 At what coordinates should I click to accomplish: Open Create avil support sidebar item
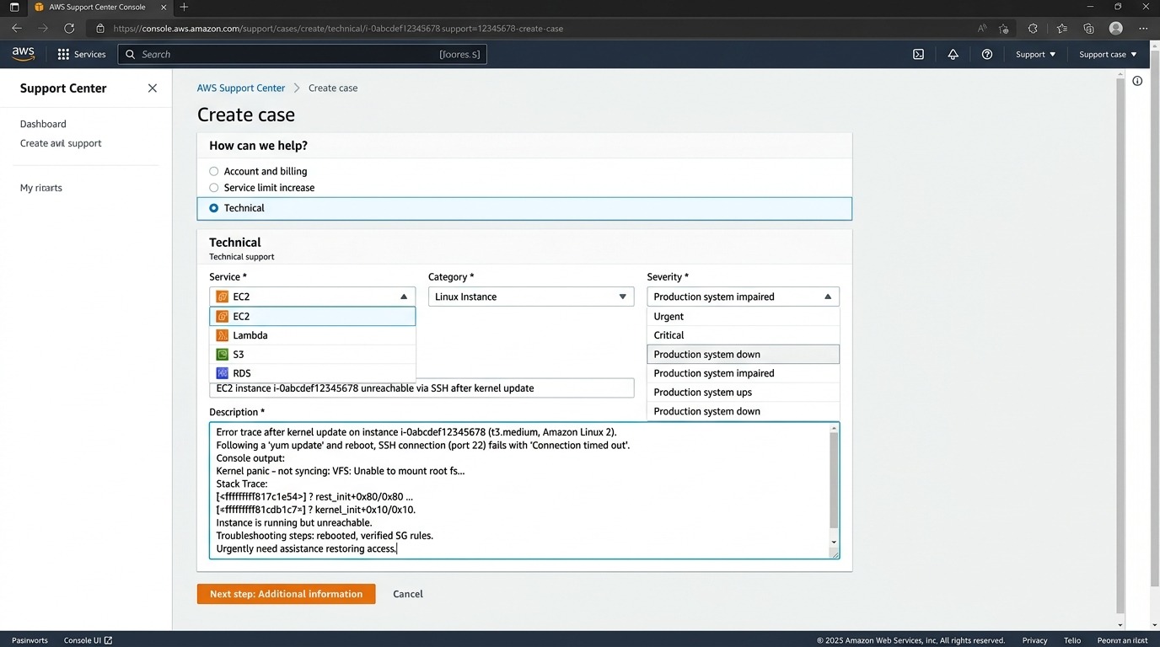coord(61,143)
